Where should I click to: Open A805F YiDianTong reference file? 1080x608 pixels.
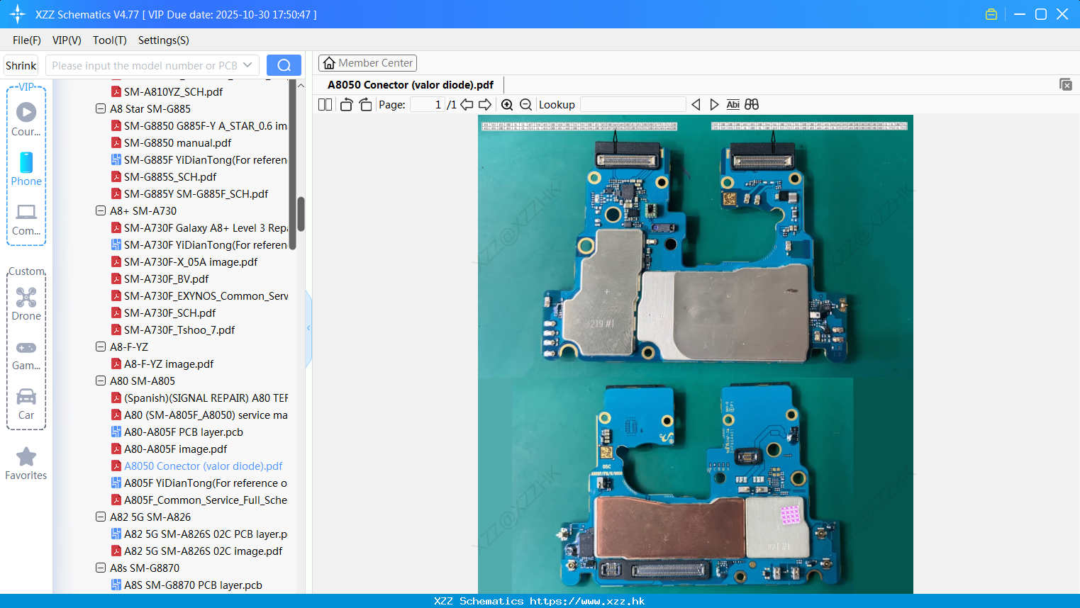click(206, 483)
